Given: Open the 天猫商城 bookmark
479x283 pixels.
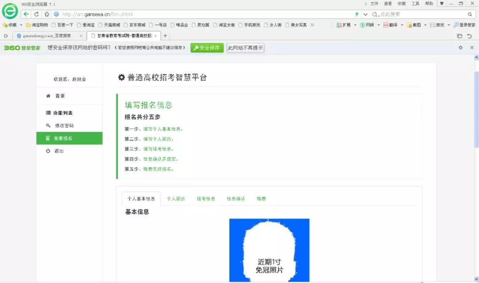Looking at the screenshot, I should click(x=109, y=25).
